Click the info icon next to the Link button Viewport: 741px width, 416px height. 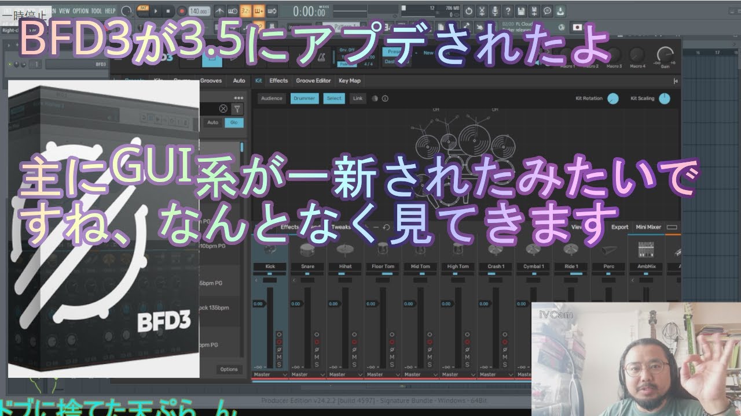point(386,98)
